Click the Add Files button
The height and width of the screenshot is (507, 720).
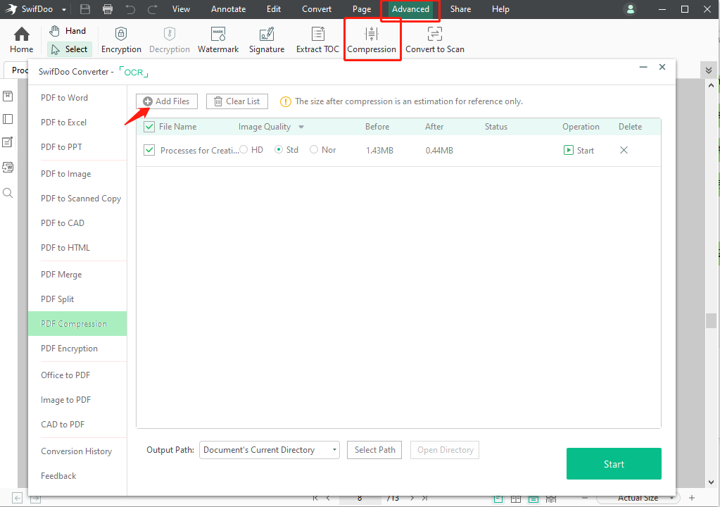tap(167, 101)
